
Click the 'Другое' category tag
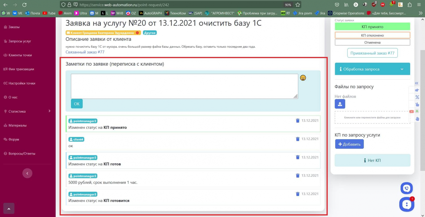(x=150, y=33)
